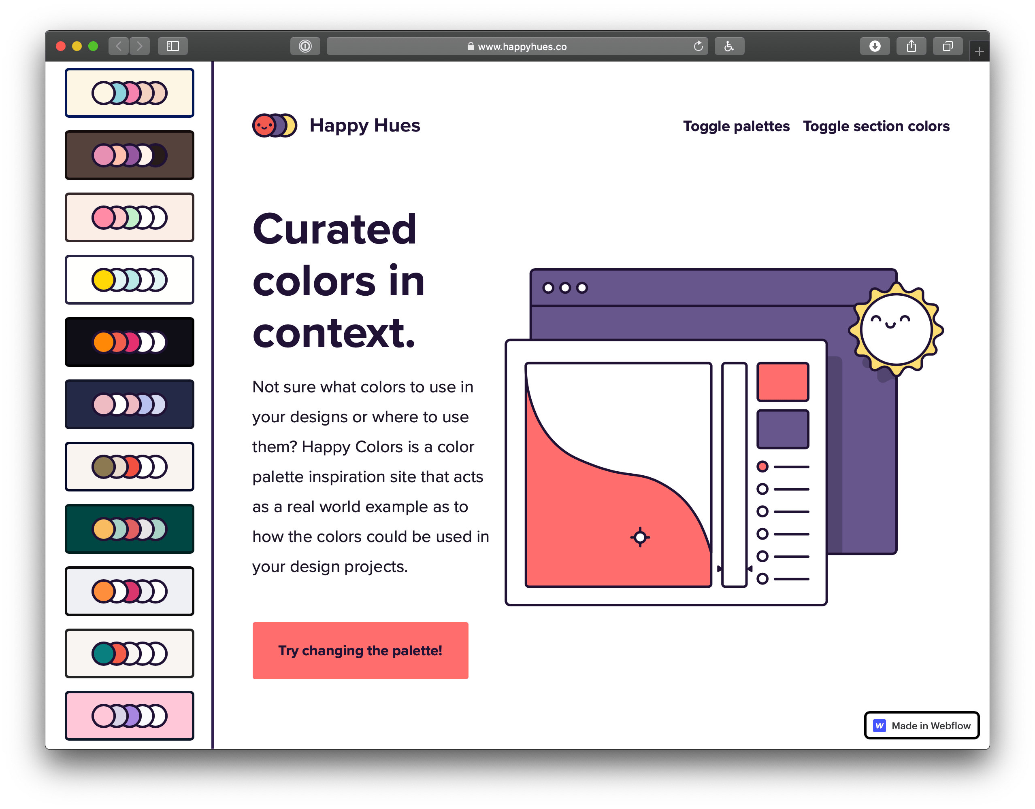This screenshot has width=1035, height=809.
Task: Click the Made in Webflow badge
Action: click(x=921, y=725)
